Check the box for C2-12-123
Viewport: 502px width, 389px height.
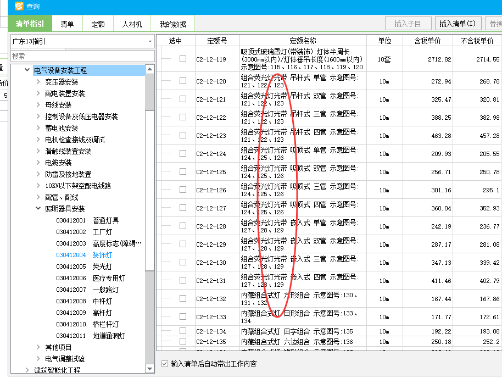183,135
